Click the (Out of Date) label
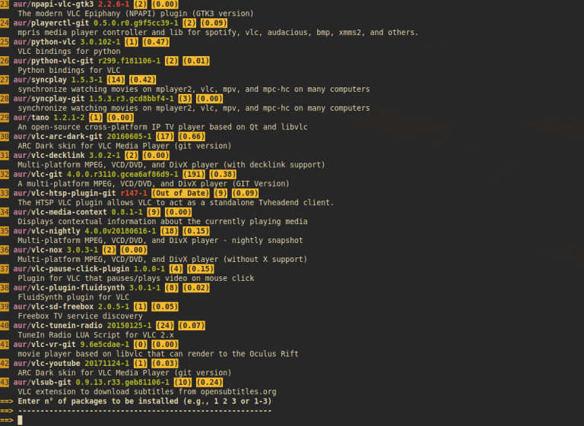This screenshot has width=584, height=426. [x=181, y=194]
